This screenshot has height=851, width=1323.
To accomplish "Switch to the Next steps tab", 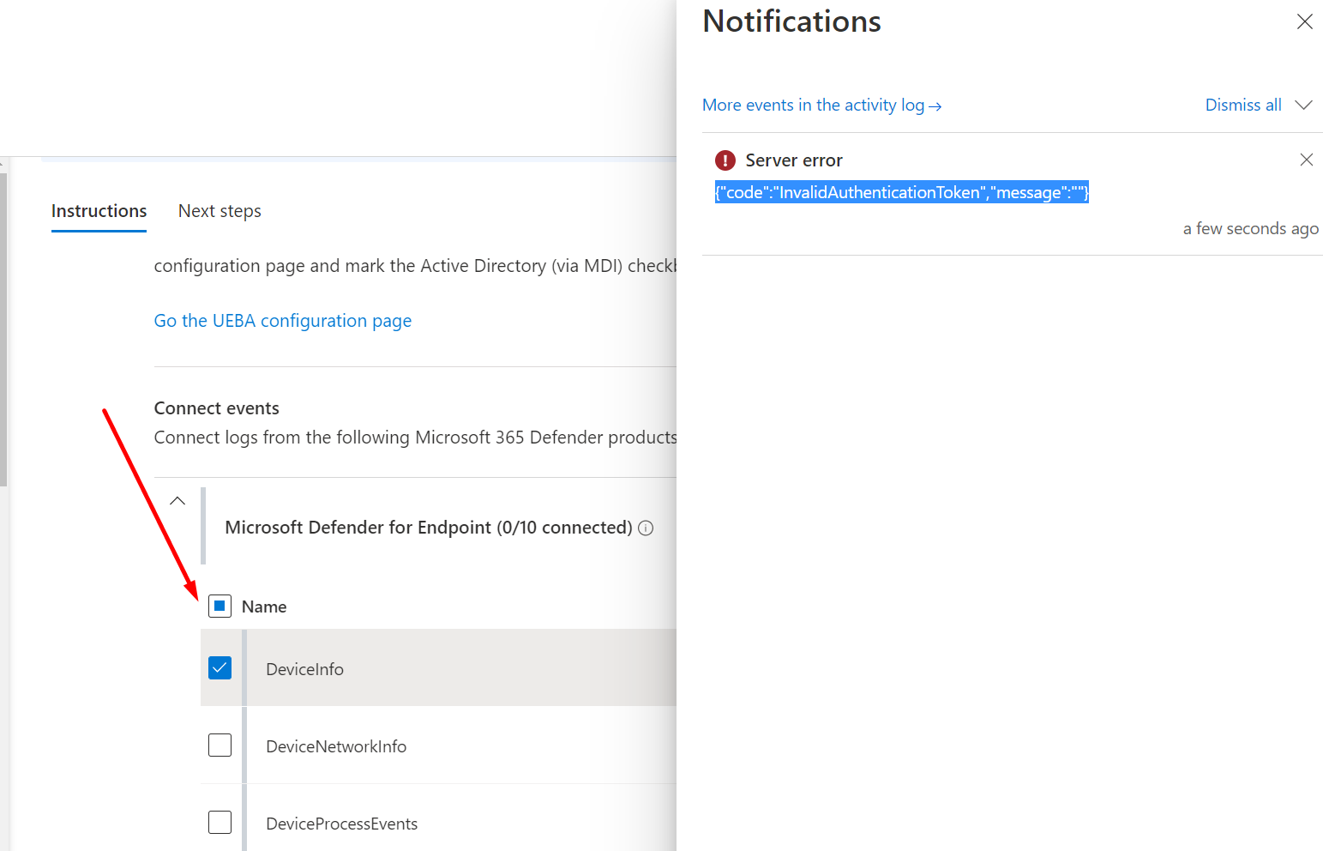I will [x=219, y=210].
